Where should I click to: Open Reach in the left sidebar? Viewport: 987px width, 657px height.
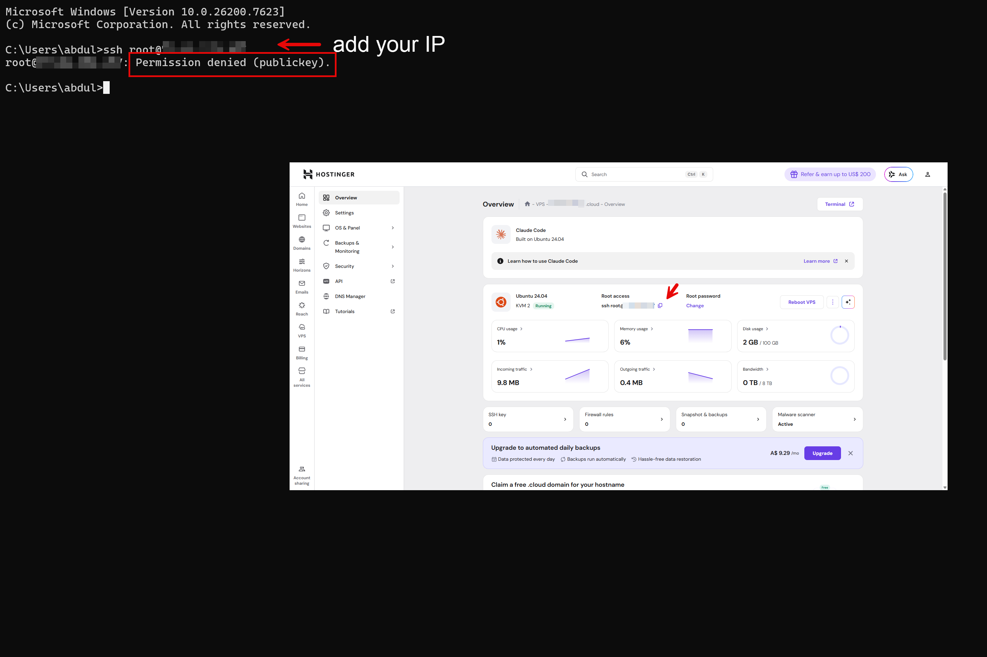coord(302,309)
